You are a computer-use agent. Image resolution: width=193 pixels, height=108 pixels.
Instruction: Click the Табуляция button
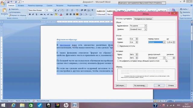coord(121,85)
